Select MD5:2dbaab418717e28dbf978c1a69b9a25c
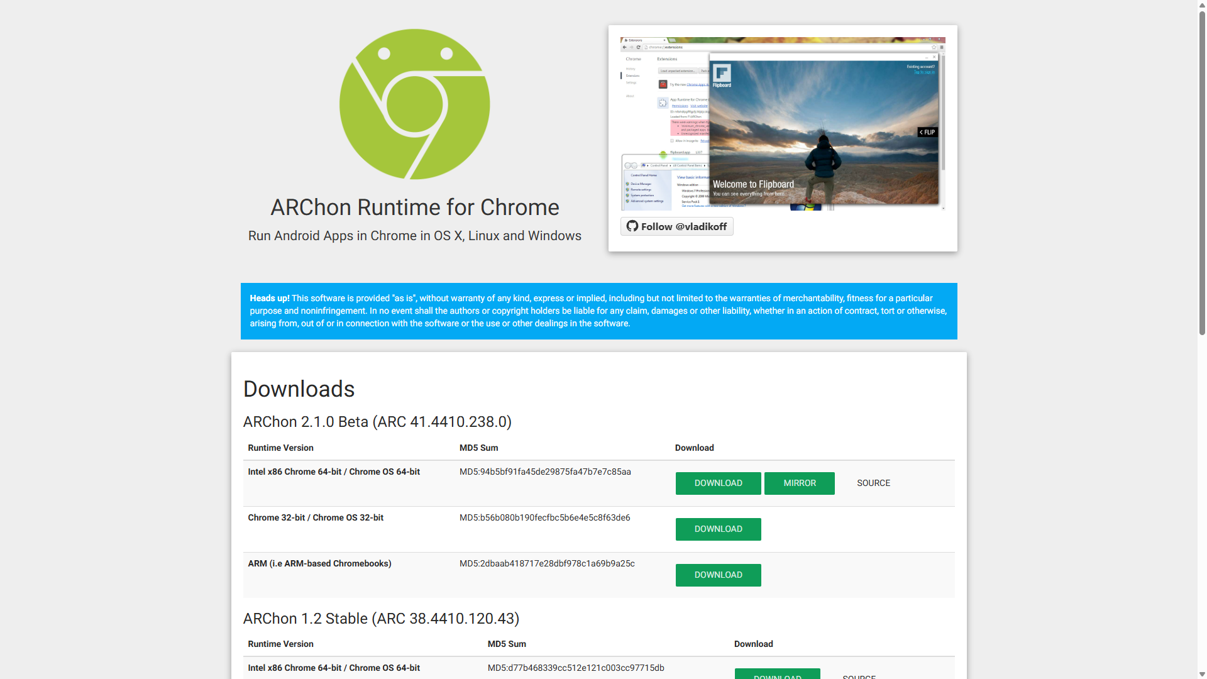Screen dimensions: 1207x679 (x=547, y=564)
